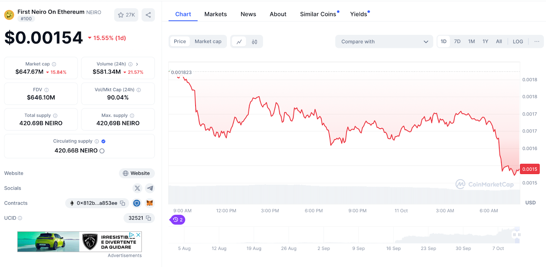Viewport: 546px width, 267px height.
Task: Click the Peugeot advertisement banner
Action: tap(80, 242)
